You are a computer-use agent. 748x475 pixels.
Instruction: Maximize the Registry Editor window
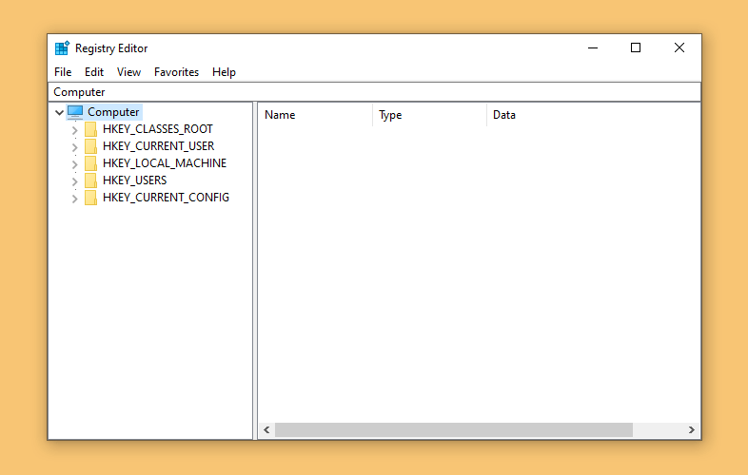click(636, 47)
